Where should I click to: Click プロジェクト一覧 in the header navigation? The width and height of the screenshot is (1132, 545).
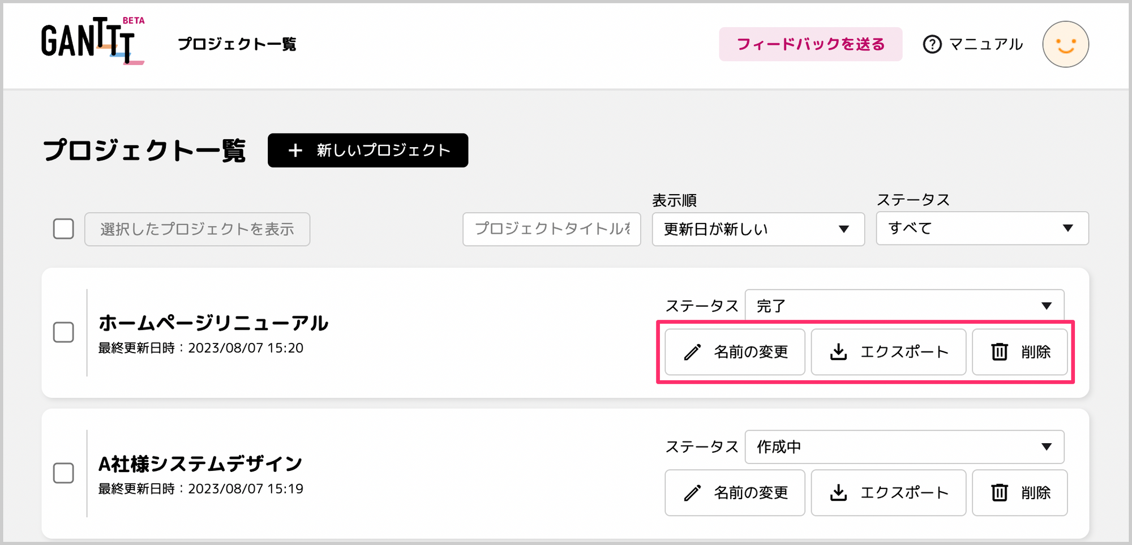(237, 44)
